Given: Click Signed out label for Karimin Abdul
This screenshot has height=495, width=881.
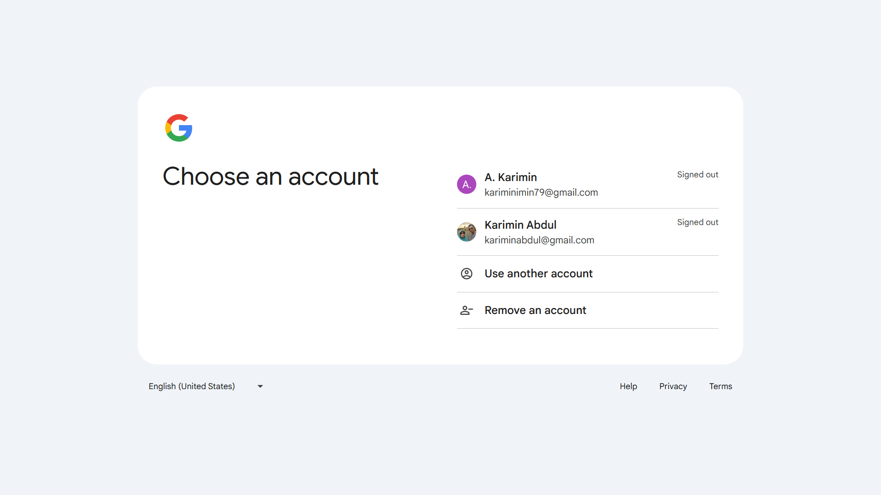Looking at the screenshot, I should (x=697, y=222).
